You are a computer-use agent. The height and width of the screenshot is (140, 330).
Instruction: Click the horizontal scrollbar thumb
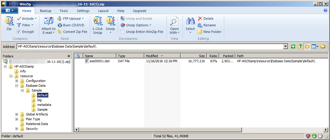pos(160,130)
